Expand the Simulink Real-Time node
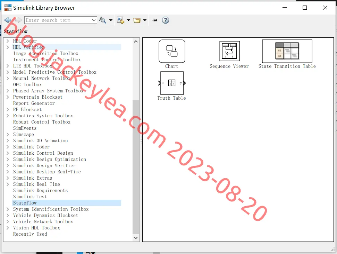The image size is (337, 254). [8, 184]
